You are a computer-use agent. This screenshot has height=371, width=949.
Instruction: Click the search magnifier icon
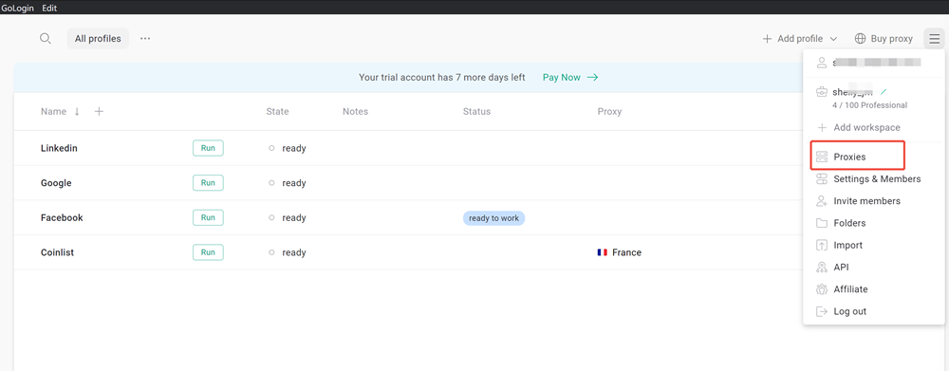coord(45,39)
